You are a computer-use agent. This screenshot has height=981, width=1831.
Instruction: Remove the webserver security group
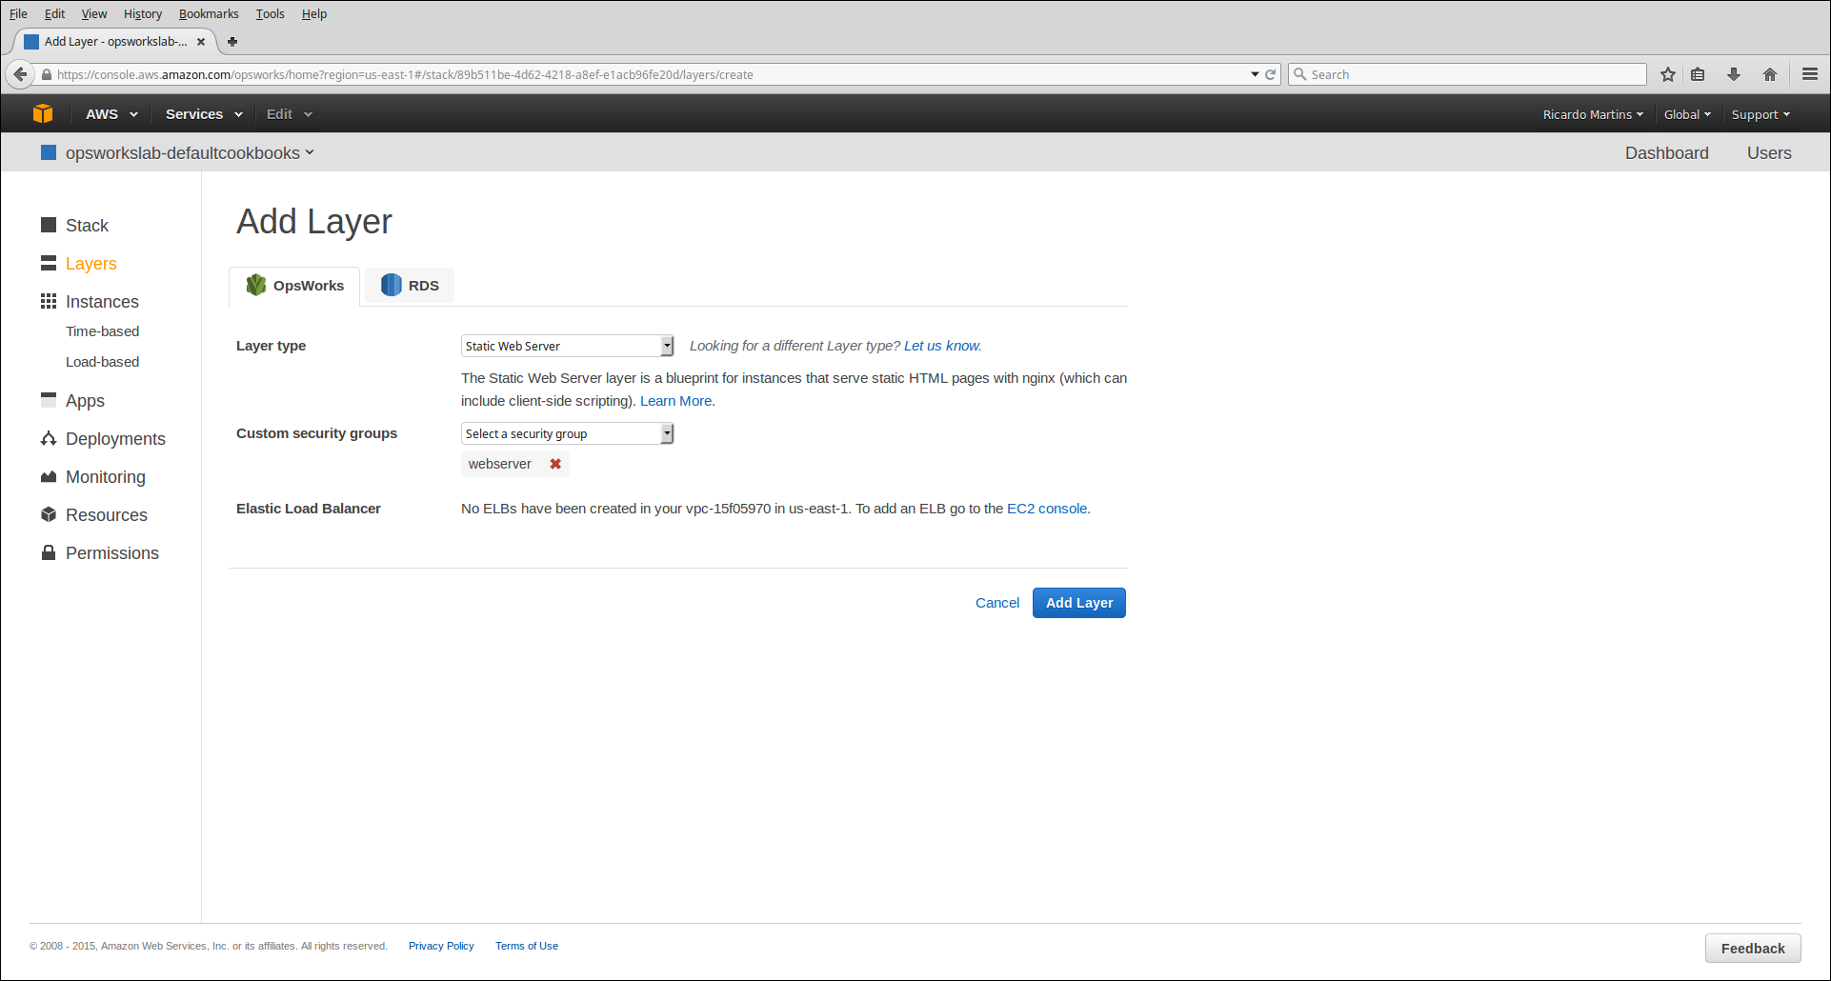(555, 464)
